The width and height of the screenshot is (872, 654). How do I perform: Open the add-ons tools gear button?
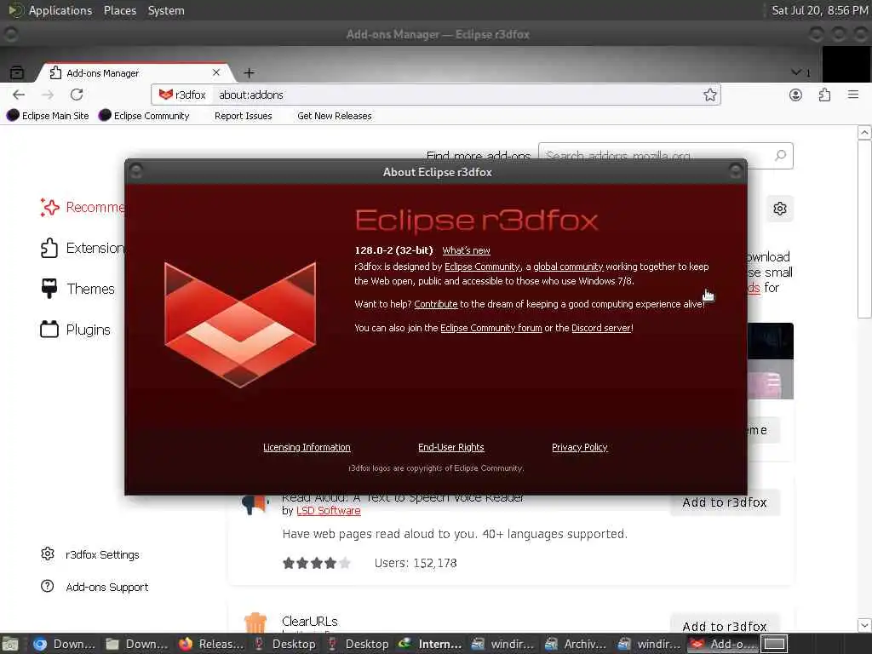coord(780,209)
